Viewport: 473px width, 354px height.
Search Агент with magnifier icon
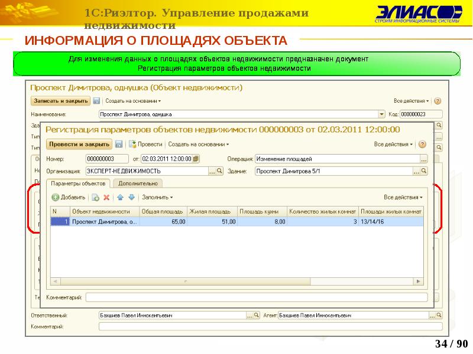pos(439,315)
